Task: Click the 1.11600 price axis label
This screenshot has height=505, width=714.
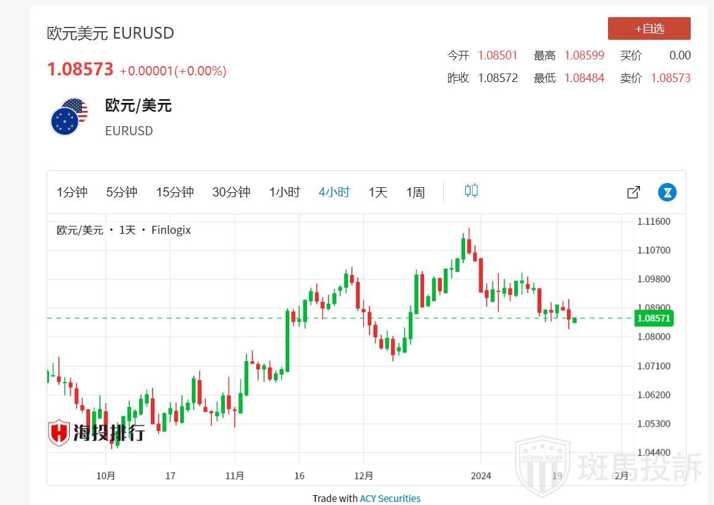Action: [x=653, y=222]
